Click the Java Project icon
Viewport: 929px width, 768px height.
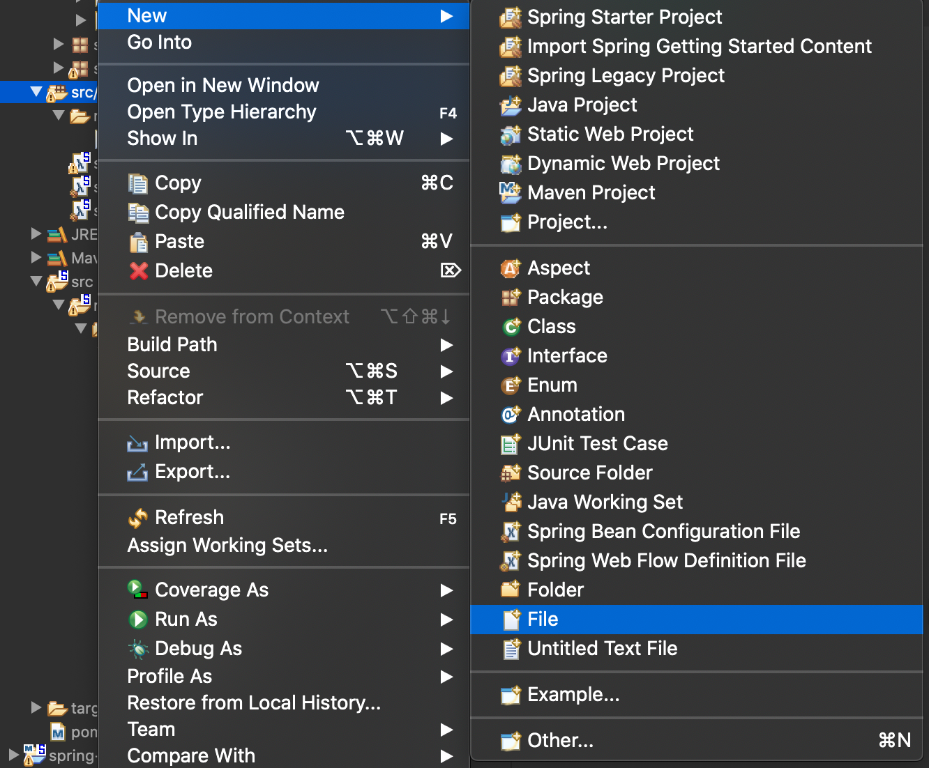point(511,105)
